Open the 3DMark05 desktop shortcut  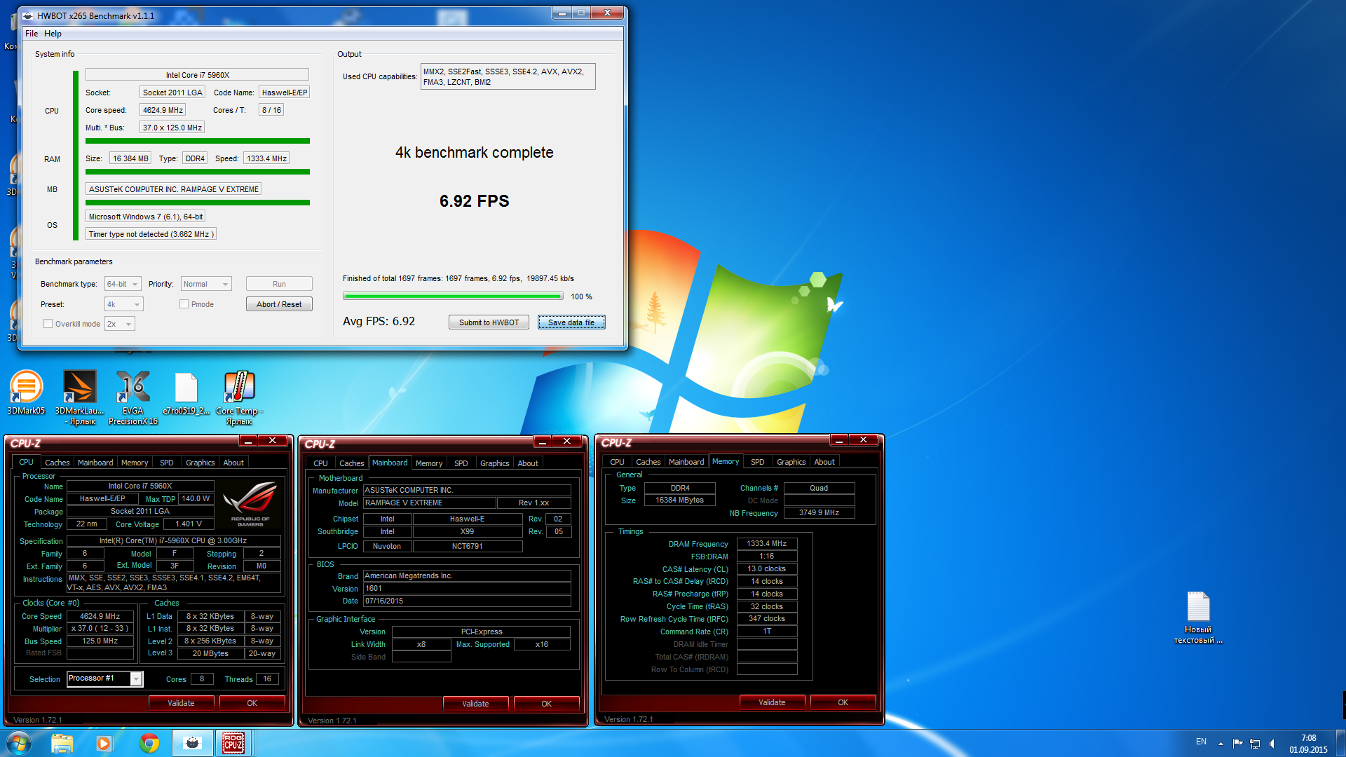tap(26, 393)
